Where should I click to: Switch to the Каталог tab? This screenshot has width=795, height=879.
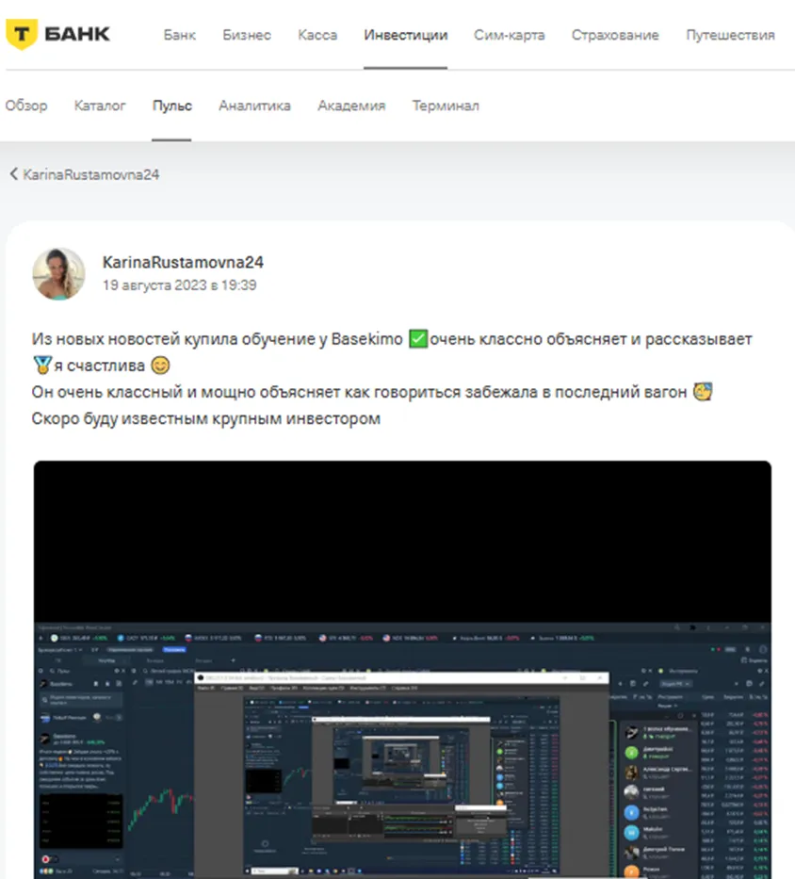(x=100, y=106)
